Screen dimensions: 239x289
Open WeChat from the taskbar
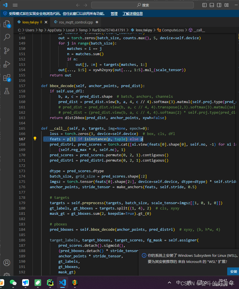click(13, 283)
